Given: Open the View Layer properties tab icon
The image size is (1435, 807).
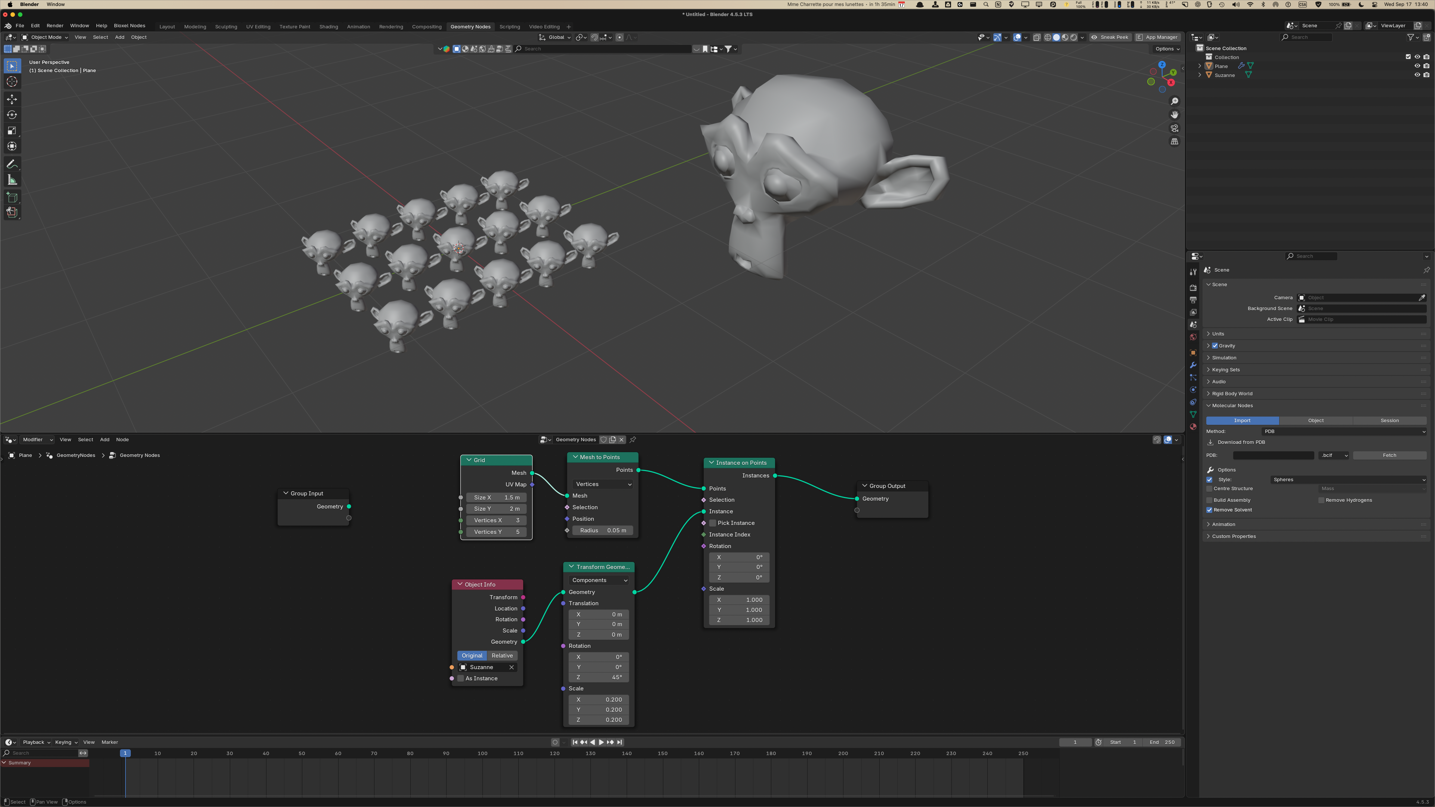Looking at the screenshot, I should 1193,312.
